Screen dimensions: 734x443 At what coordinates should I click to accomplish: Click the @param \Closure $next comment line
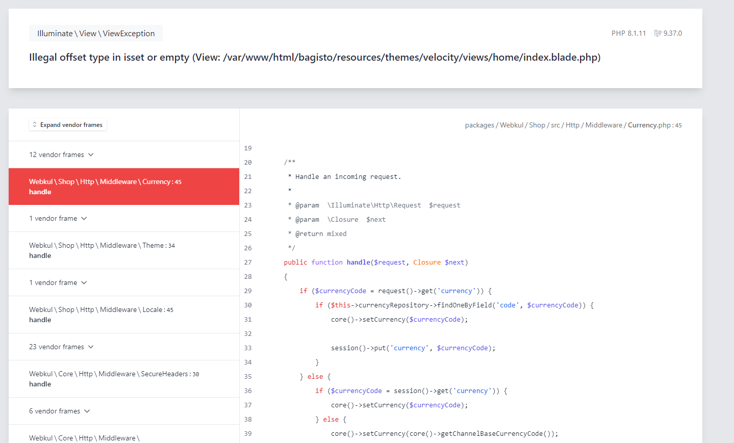click(x=337, y=219)
